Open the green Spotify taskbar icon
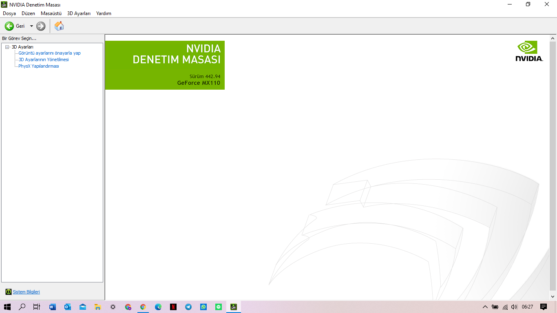This screenshot has height=313, width=557. point(219,307)
